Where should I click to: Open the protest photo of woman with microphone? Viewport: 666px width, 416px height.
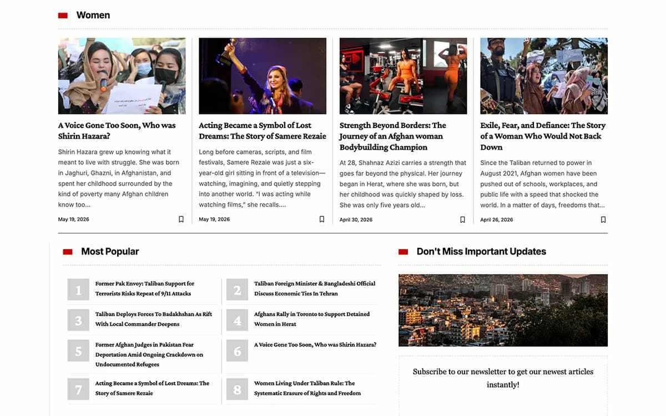click(x=122, y=76)
